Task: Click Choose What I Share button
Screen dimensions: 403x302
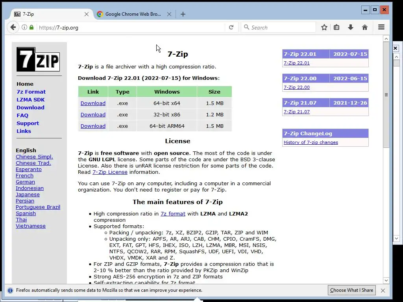Action: 351,290
